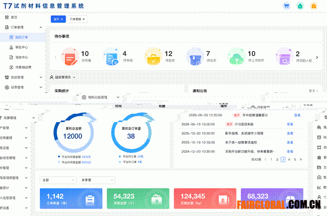Select 我的订单 in the sidebar
The image size is (327, 216).
[x=22, y=38]
